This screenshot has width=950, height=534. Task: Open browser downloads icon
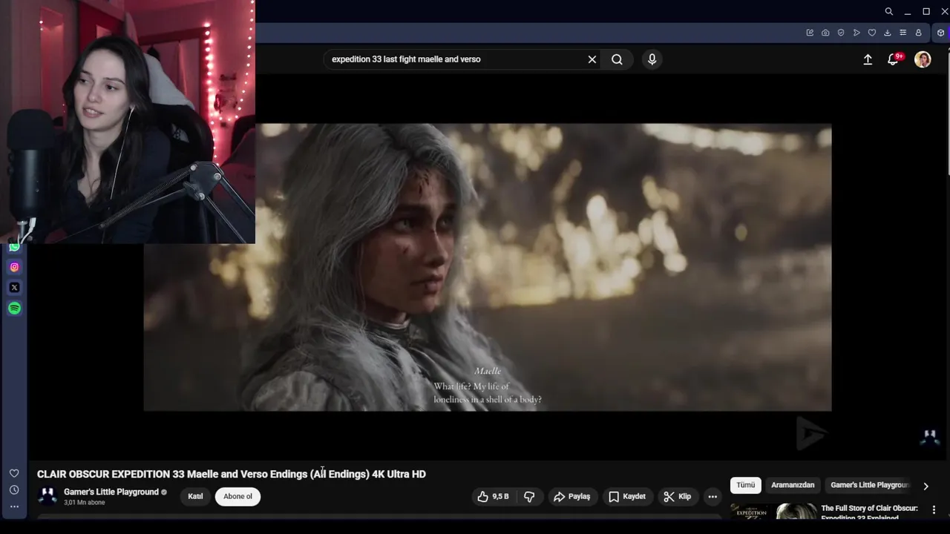point(888,33)
